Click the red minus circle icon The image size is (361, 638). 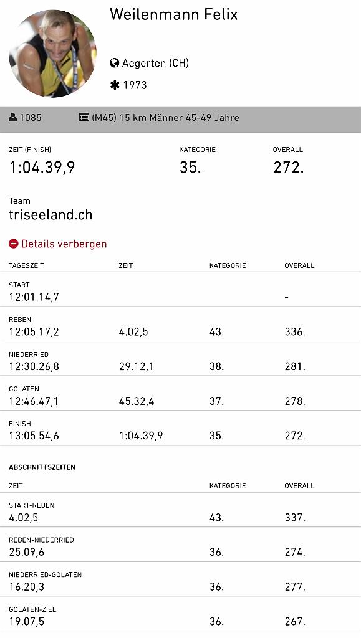coord(14,244)
